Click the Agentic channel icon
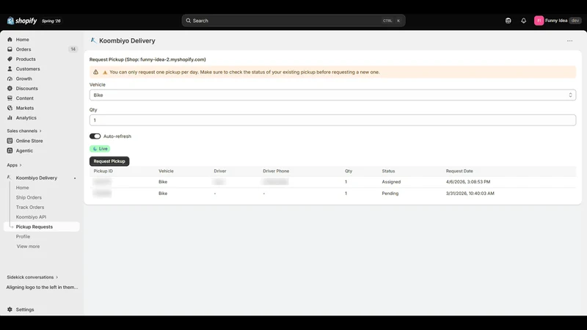The image size is (587, 330). [x=10, y=150]
